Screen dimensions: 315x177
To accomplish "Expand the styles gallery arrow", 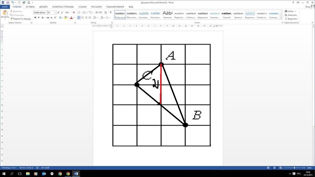I will (x=281, y=18).
